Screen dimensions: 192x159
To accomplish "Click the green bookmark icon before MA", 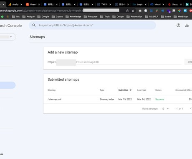I will (x=2, y=17).
